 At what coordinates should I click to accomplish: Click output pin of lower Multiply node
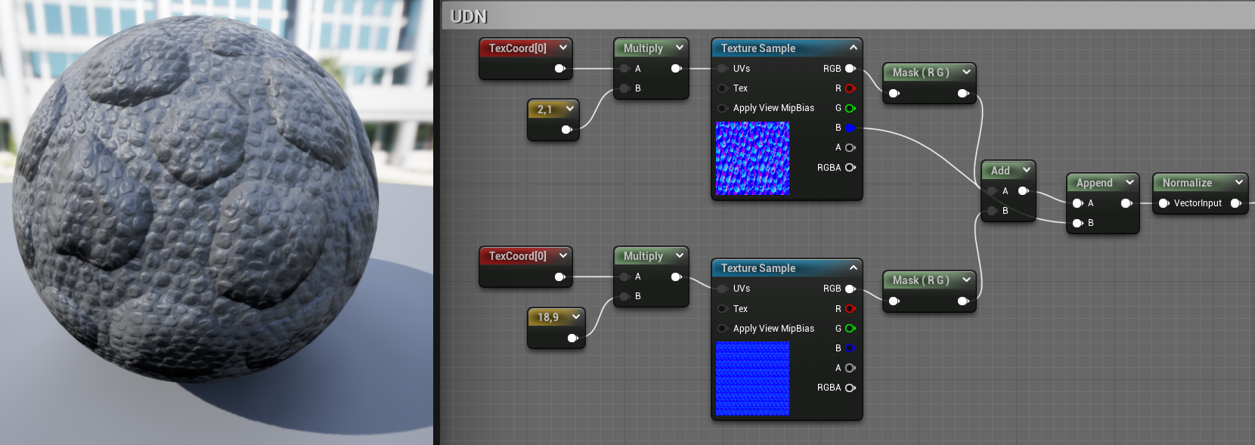(x=677, y=277)
